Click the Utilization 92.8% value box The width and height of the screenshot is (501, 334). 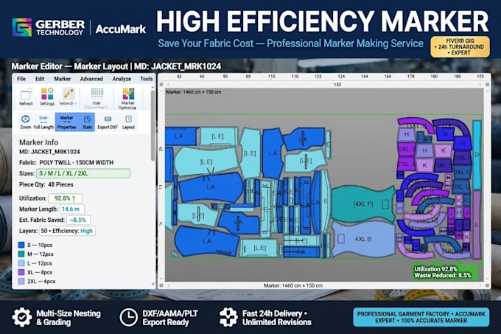[x=65, y=198]
